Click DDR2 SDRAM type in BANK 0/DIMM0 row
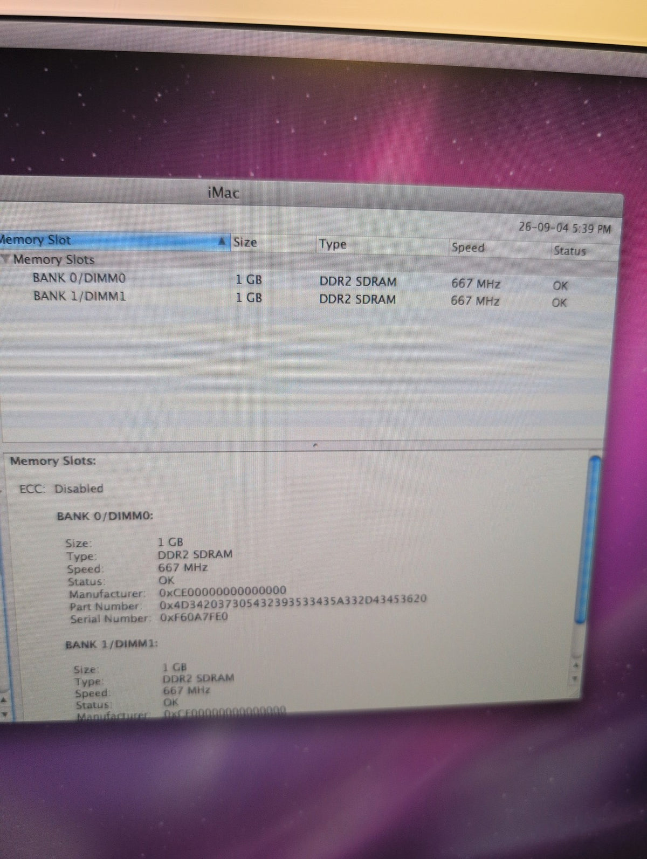 357,281
